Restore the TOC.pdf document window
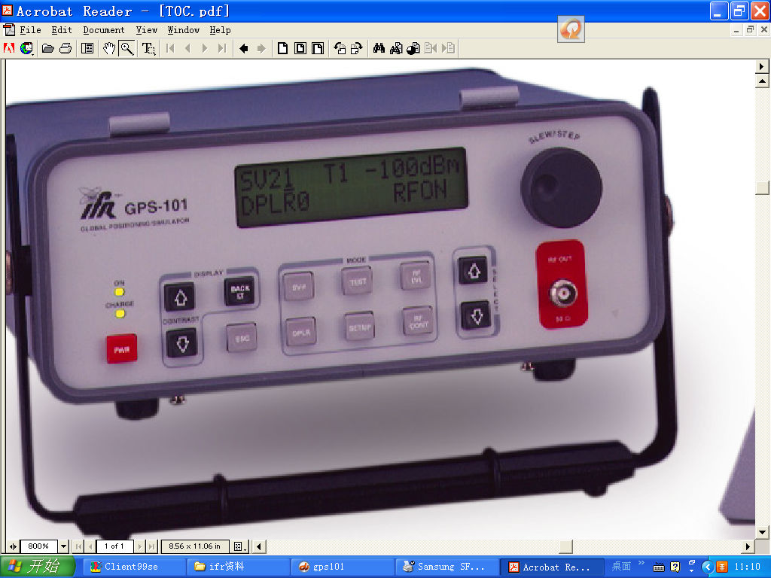This screenshot has height=578, width=771. (x=750, y=30)
